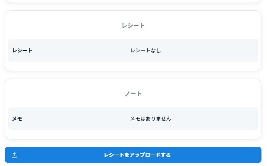Click the upload arrow icon

point(14,155)
